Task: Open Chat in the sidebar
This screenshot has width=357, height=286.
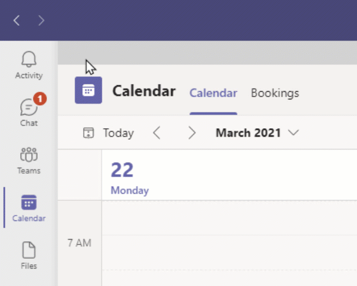Action: (x=29, y=113)
